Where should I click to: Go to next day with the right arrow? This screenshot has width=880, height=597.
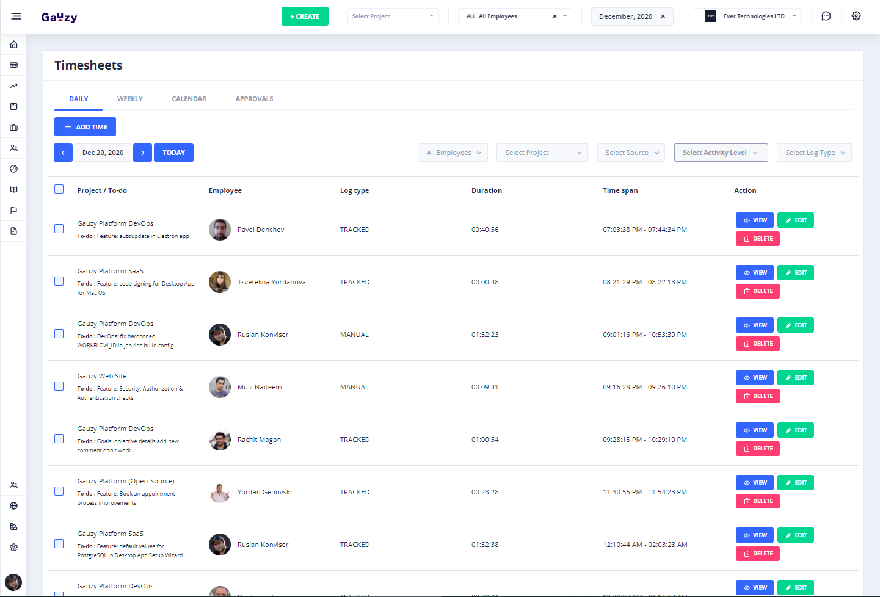point(142,153)
